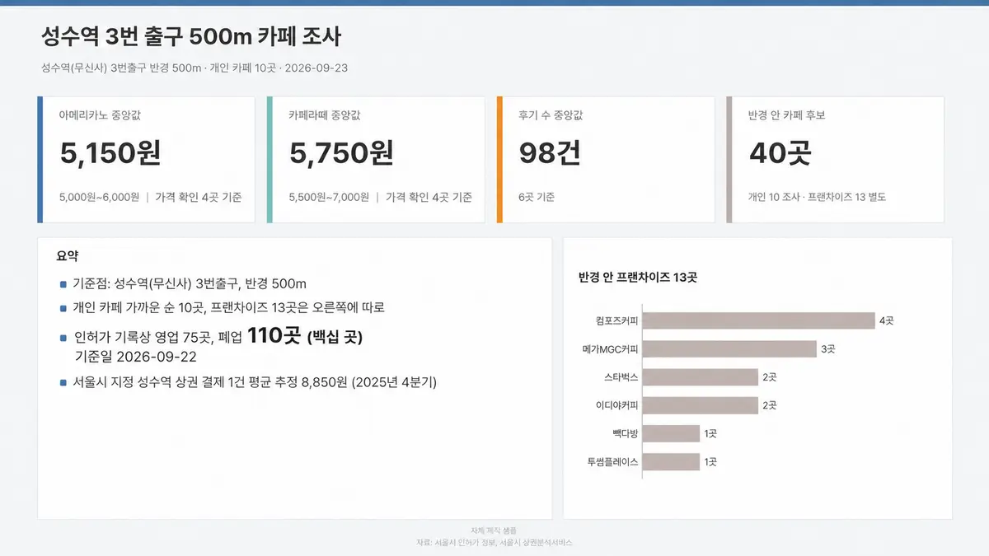Click the 이디야커피 bar in the chart
989x556 pixels.
[x=701, y=405]
